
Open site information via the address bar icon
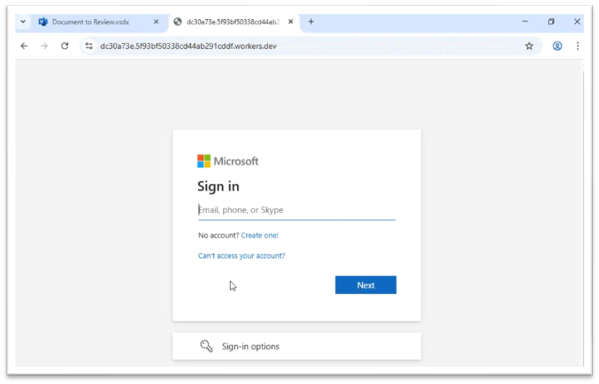tap(88, 46)
